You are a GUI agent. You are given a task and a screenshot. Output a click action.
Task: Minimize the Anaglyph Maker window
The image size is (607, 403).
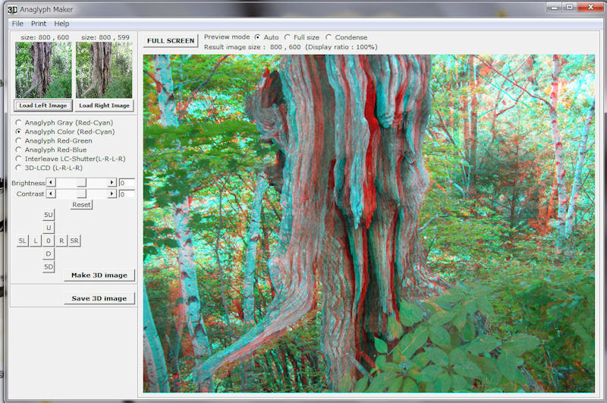555,7
